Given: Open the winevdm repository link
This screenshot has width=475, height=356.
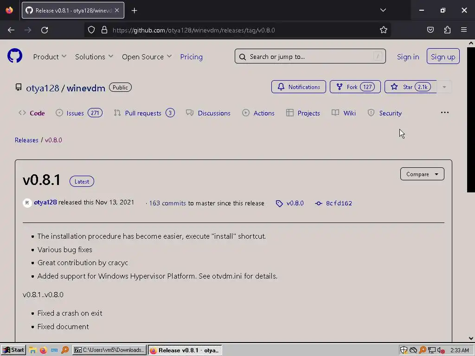Looking at the screenshot, I should click(86, 88).
